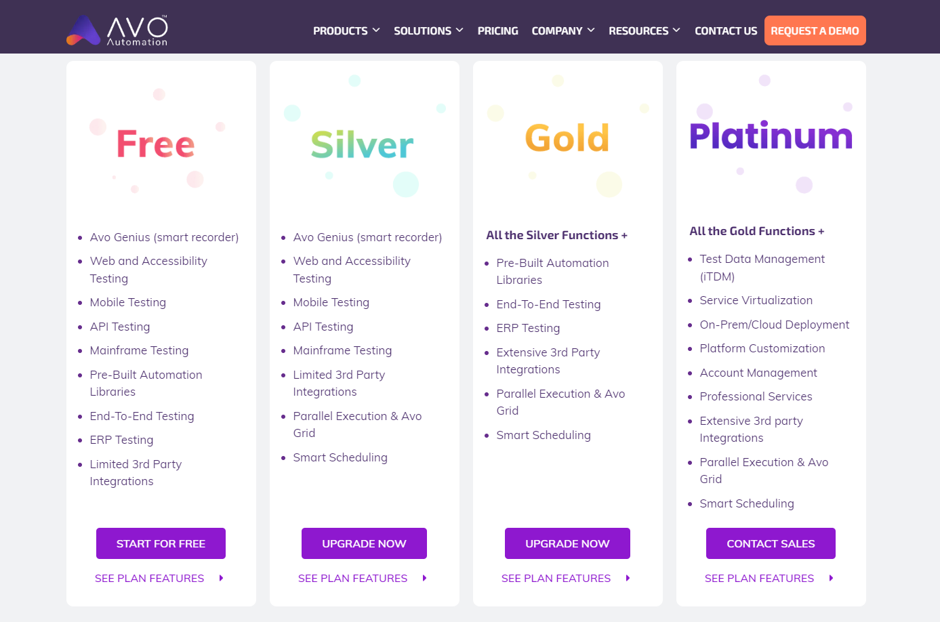Expand the Company dropdown chevron

[x=591, y=30]
